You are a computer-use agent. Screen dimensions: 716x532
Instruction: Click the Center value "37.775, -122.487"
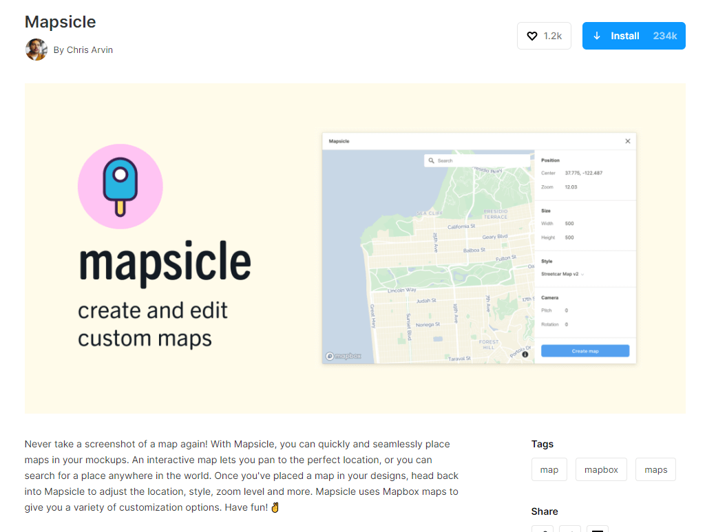584,173
